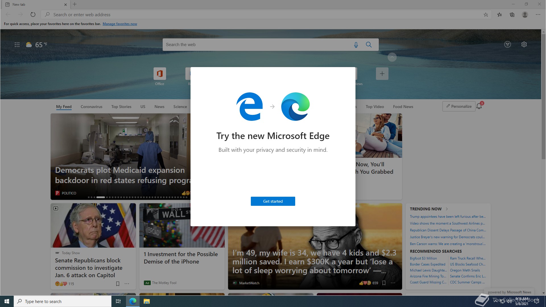Switch to Top Stories tab

click(121, 107)
